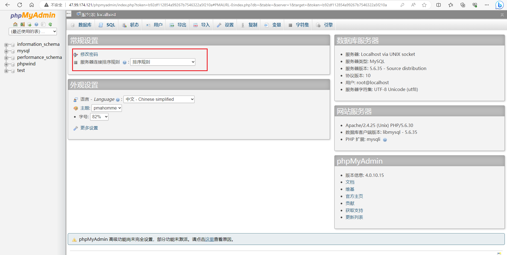Open phpMyAdmin documentation help icon in sidebar

tap(36, 24)
